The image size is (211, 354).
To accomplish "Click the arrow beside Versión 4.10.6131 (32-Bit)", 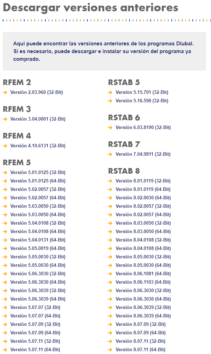I will pos(5,146).
